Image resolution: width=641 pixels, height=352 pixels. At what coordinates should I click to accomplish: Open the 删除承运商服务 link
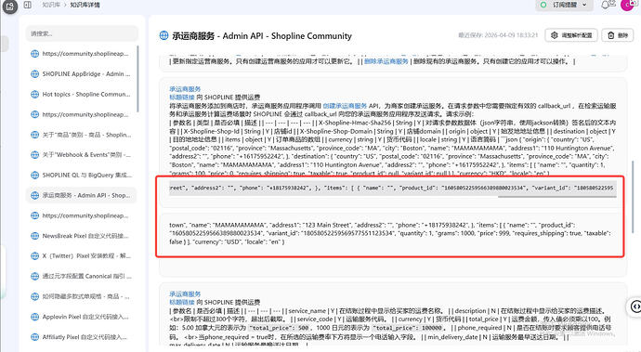386,61
